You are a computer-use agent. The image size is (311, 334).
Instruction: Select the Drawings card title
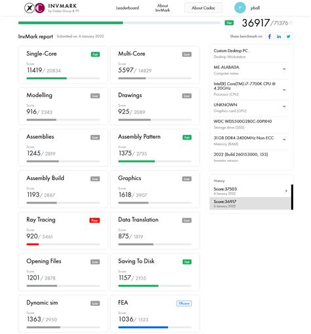tap(130, 96)
